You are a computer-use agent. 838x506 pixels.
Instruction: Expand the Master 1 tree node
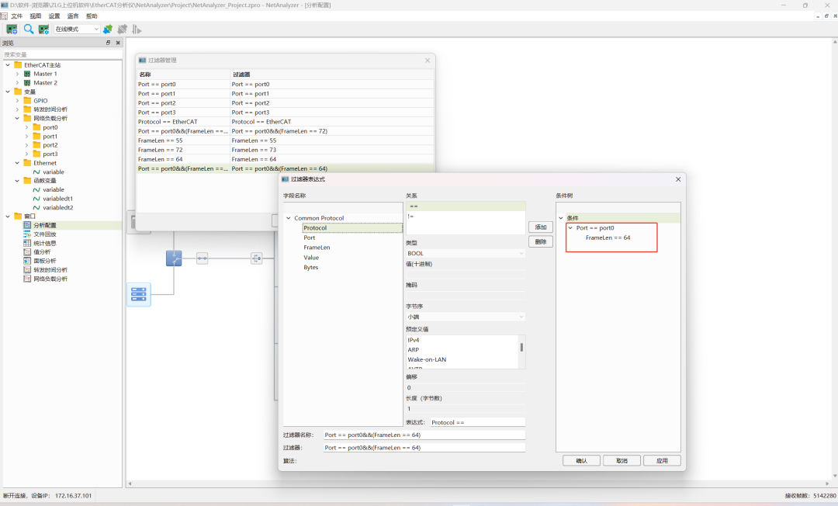tap(17, 74)
